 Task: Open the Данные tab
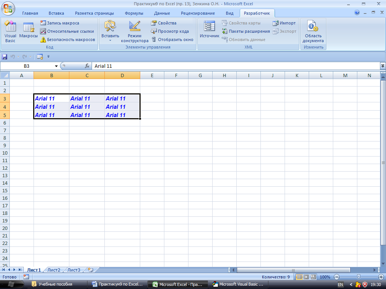[162, 13]
